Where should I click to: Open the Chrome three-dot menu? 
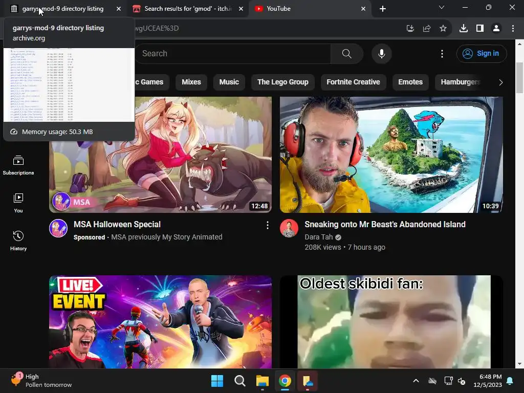513,29
